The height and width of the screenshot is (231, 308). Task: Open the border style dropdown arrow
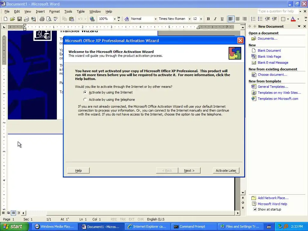[288, 19]
